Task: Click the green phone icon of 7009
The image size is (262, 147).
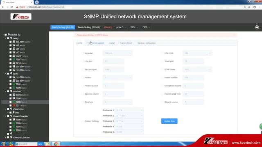Action: [x=14, y=88]
